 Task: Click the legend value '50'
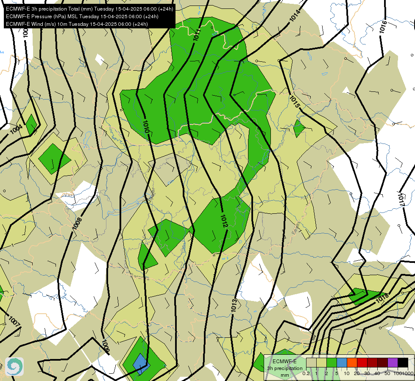(387, 373)
